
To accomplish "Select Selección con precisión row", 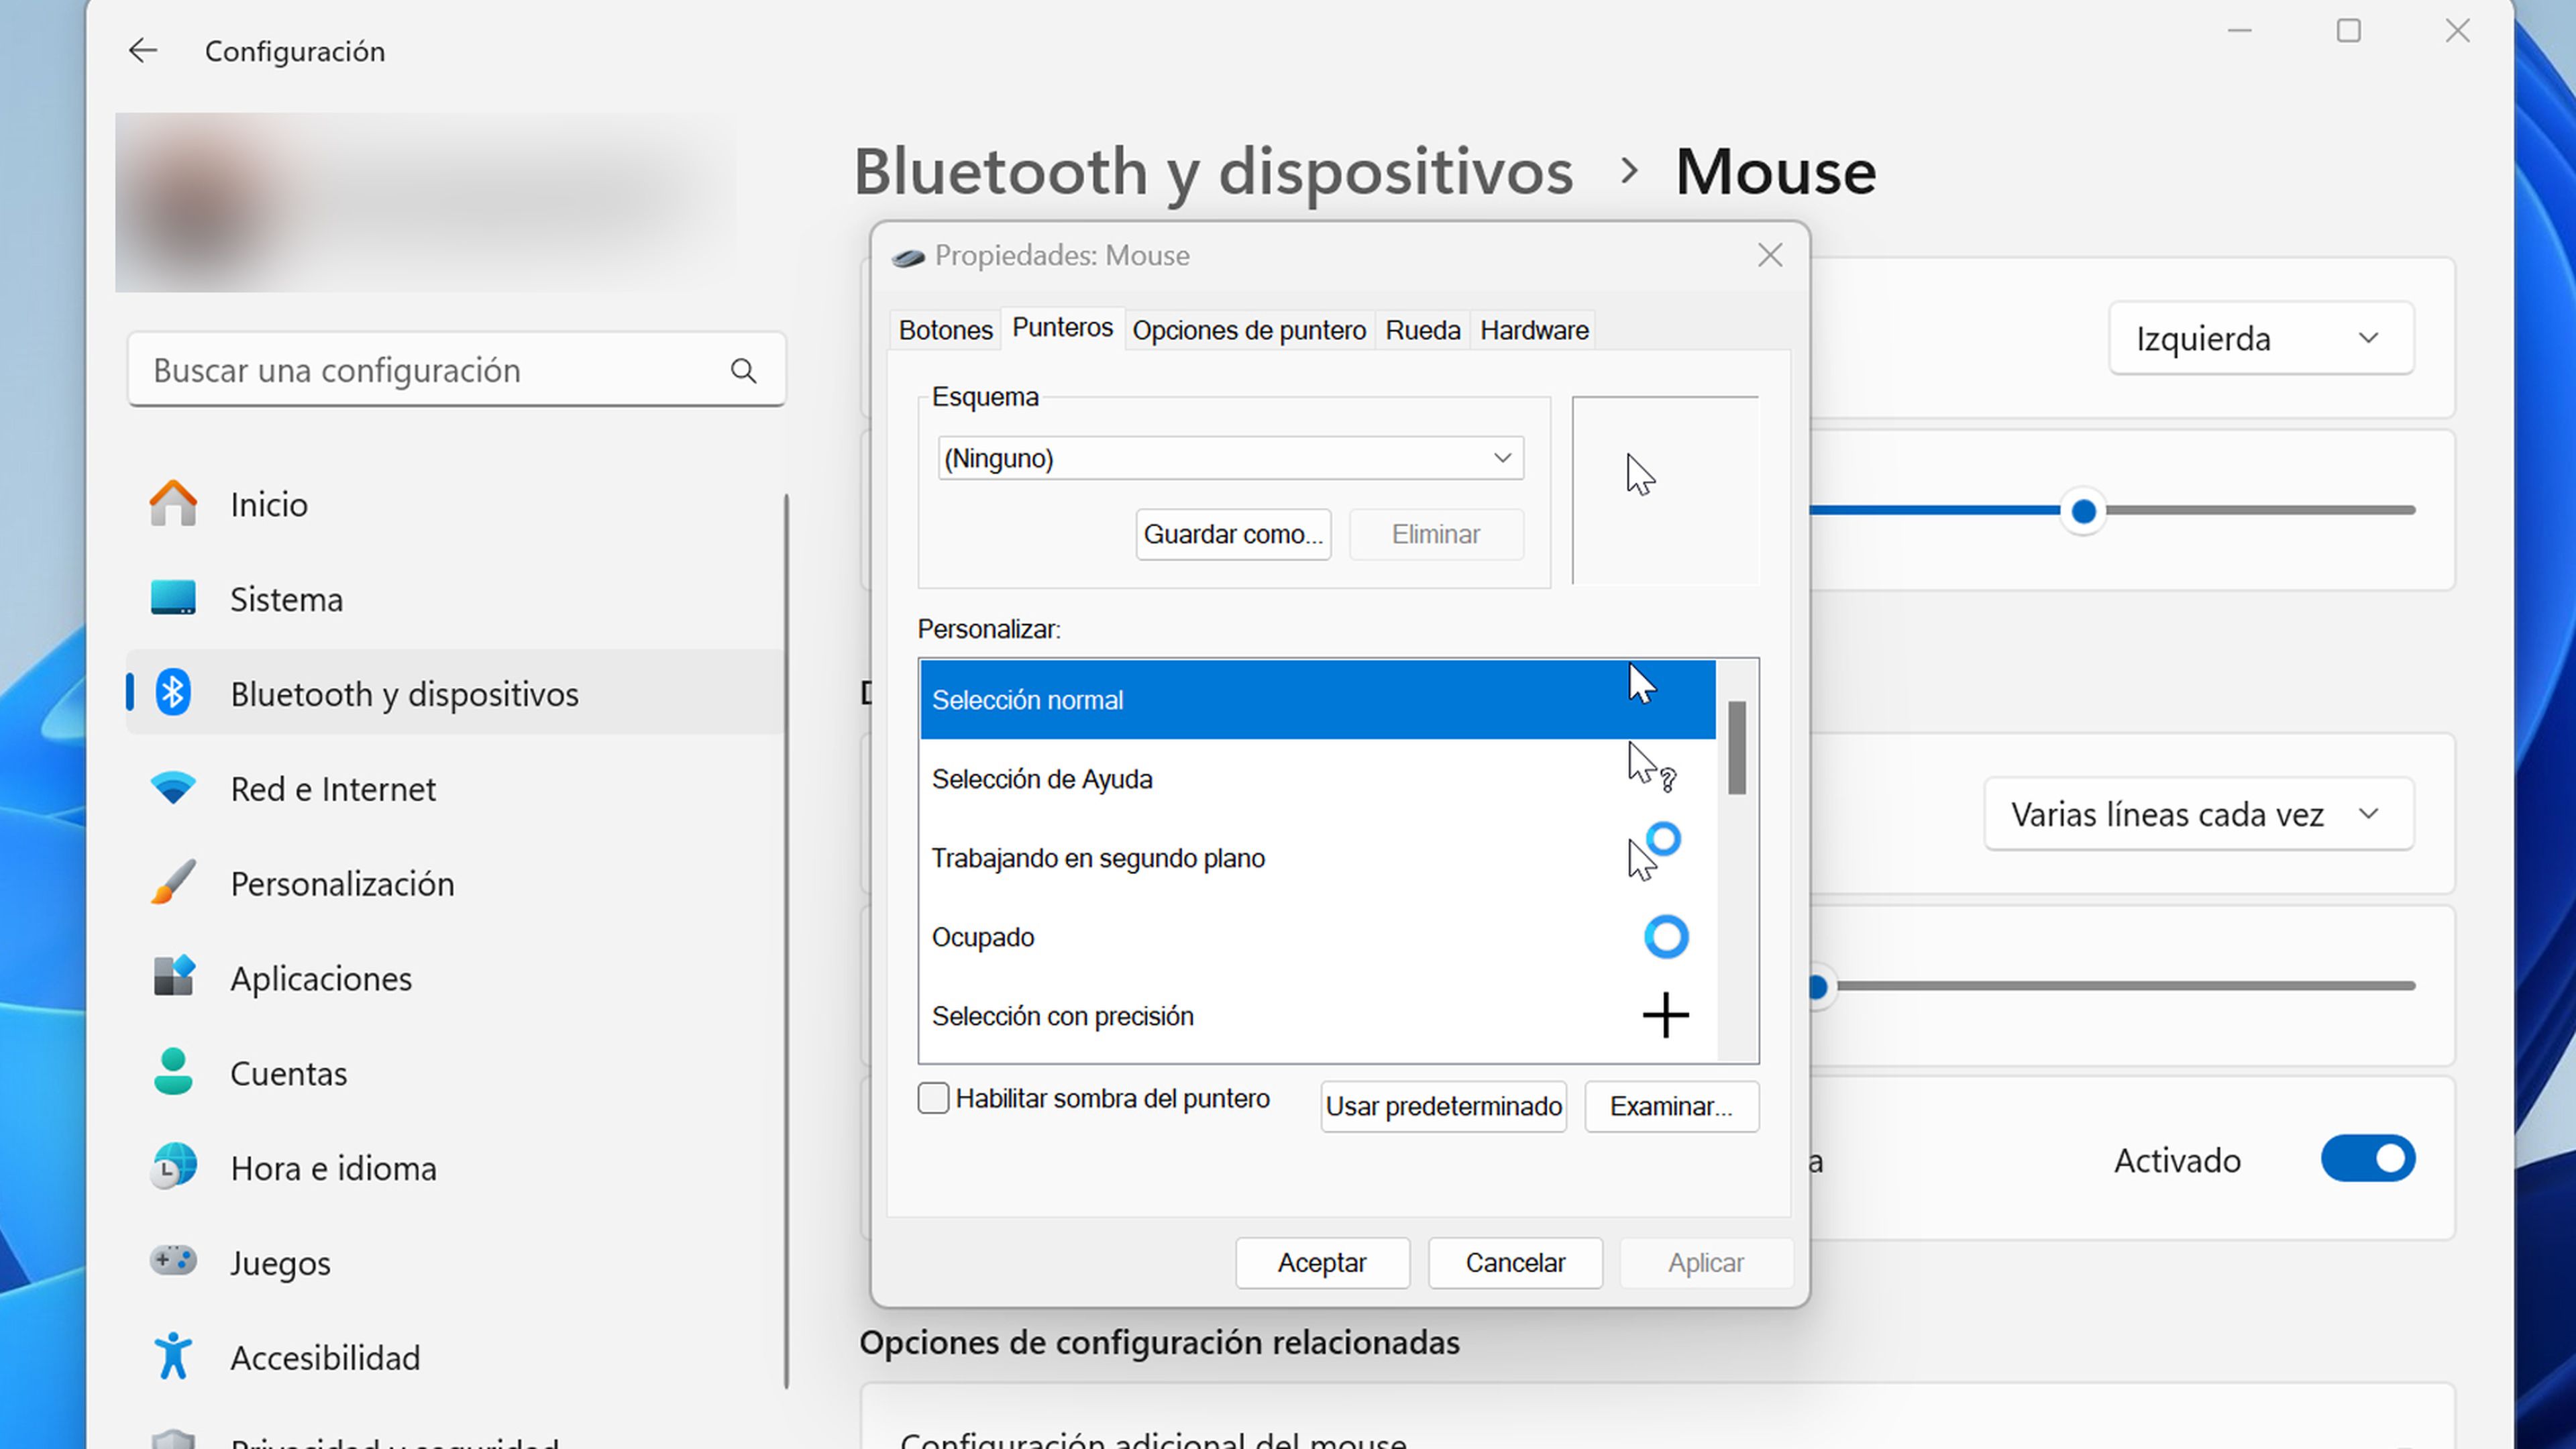I will pyautogui.click(x=1317, y=1015).
